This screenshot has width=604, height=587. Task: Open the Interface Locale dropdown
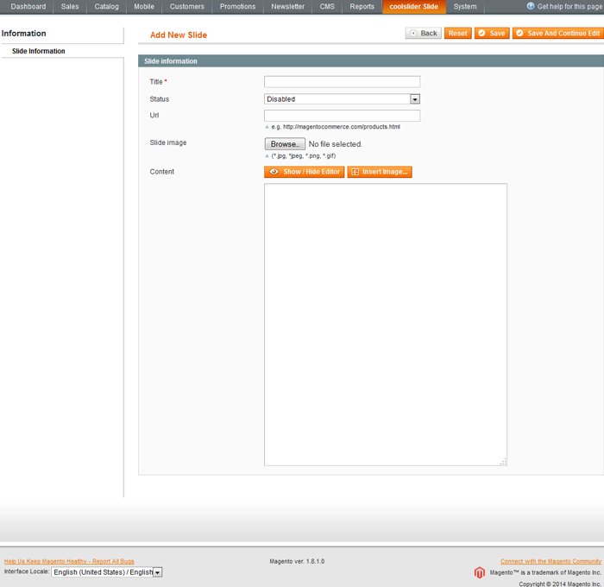tap(107, 572)
